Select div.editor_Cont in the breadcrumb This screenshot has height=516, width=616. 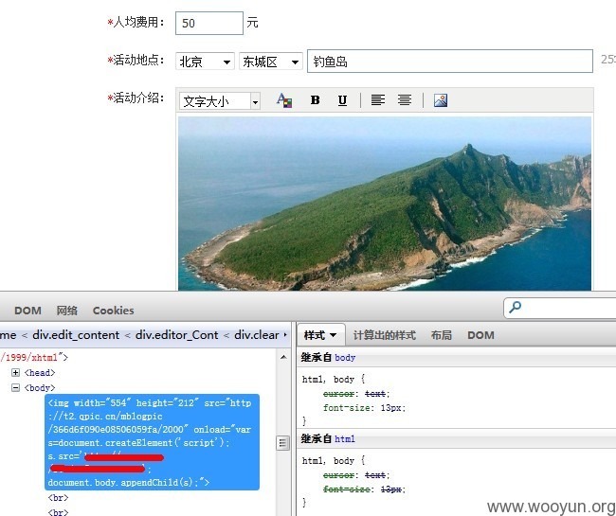coord(176,335)
